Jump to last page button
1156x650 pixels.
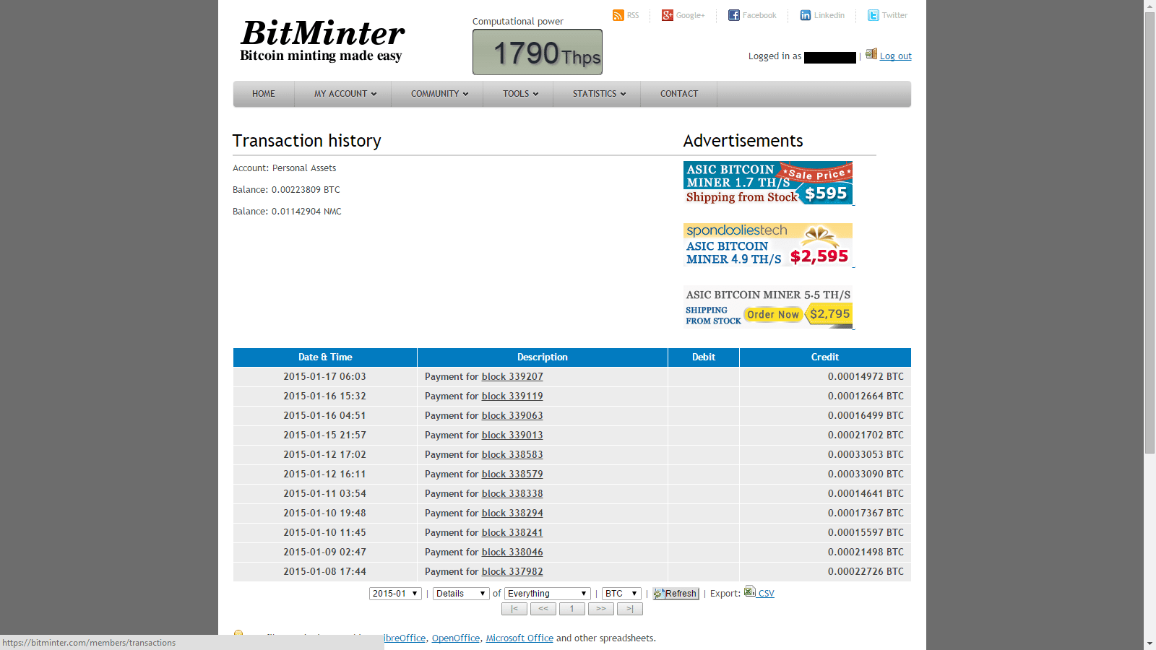630,609
